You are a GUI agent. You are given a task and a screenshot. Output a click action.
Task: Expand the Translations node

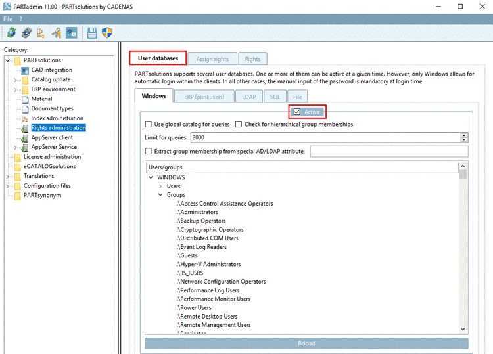click(x=7, y=177)
